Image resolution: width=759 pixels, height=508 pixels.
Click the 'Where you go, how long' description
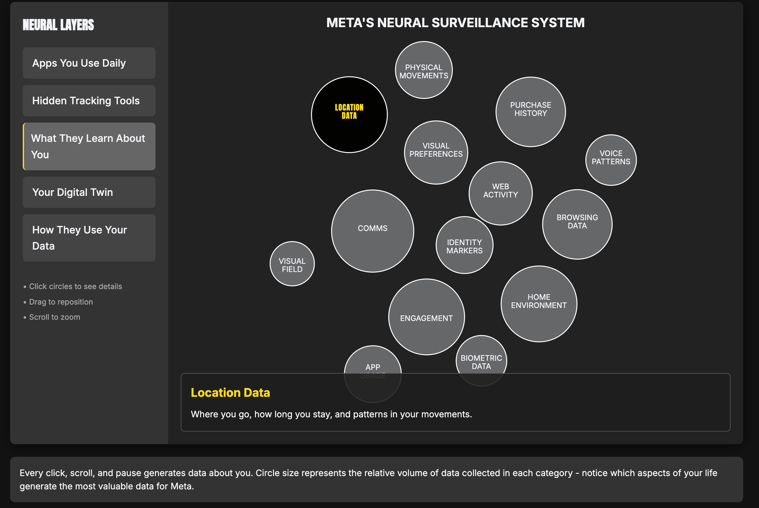pos(331,414)
